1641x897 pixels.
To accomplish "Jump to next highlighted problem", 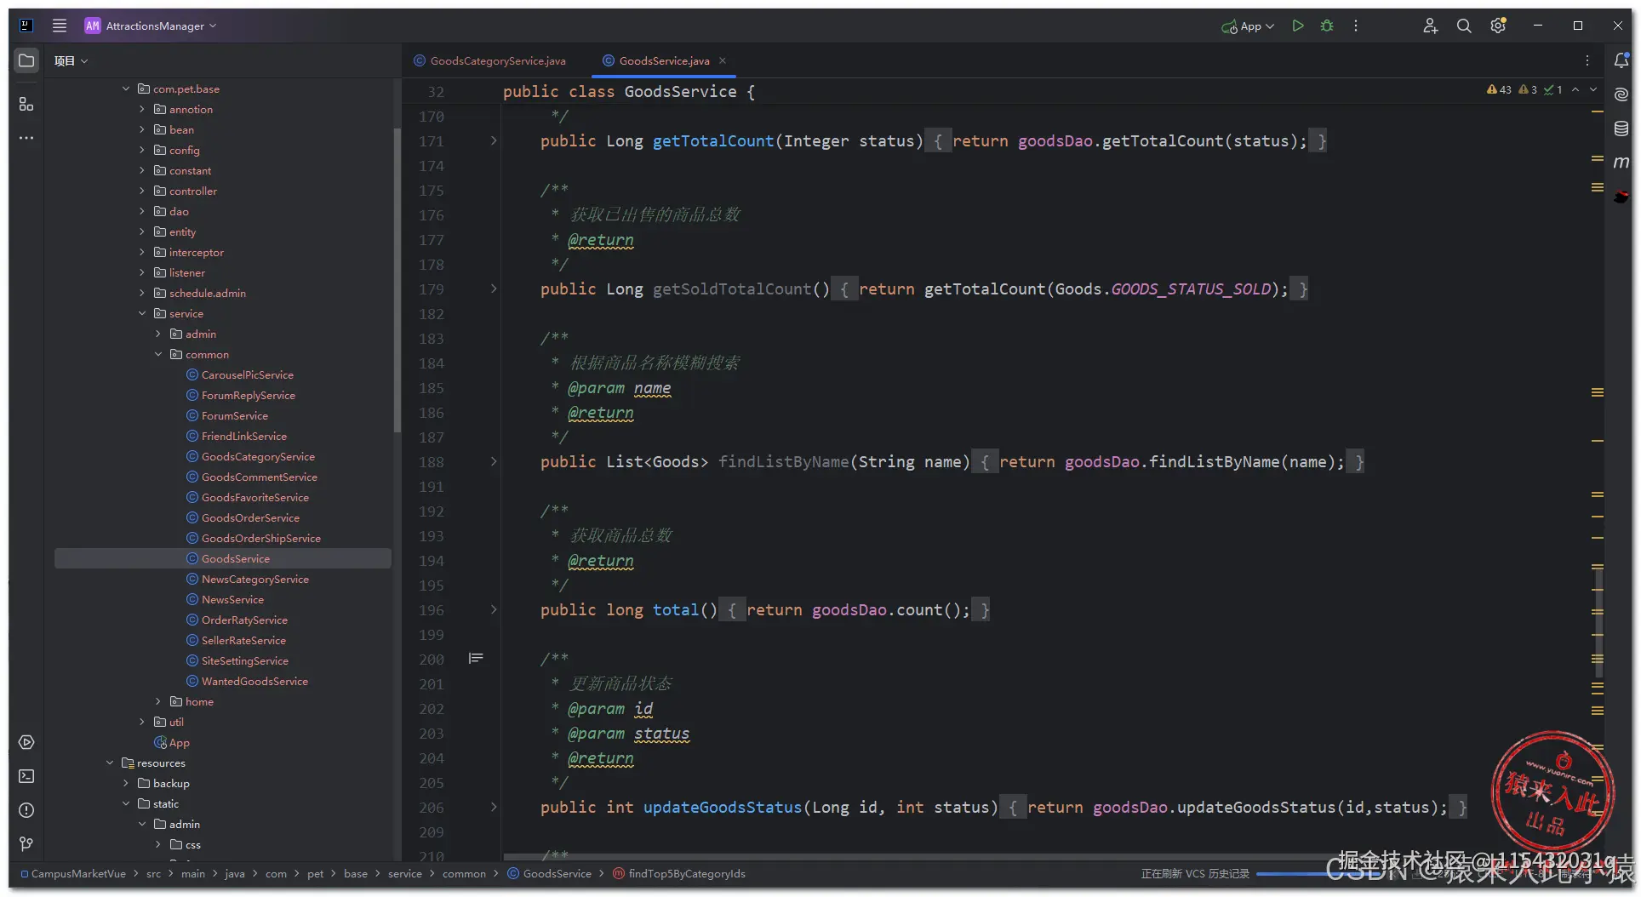I will tap(1593, 89).
